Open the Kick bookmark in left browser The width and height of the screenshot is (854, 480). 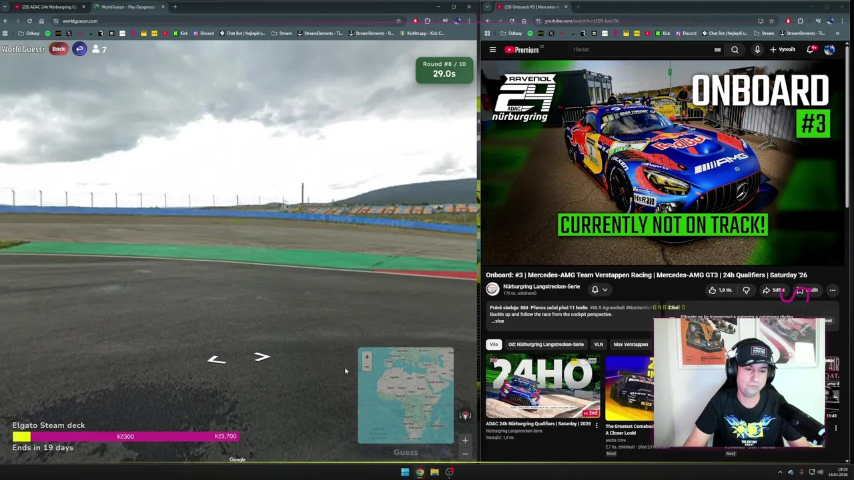coord(181,33)
